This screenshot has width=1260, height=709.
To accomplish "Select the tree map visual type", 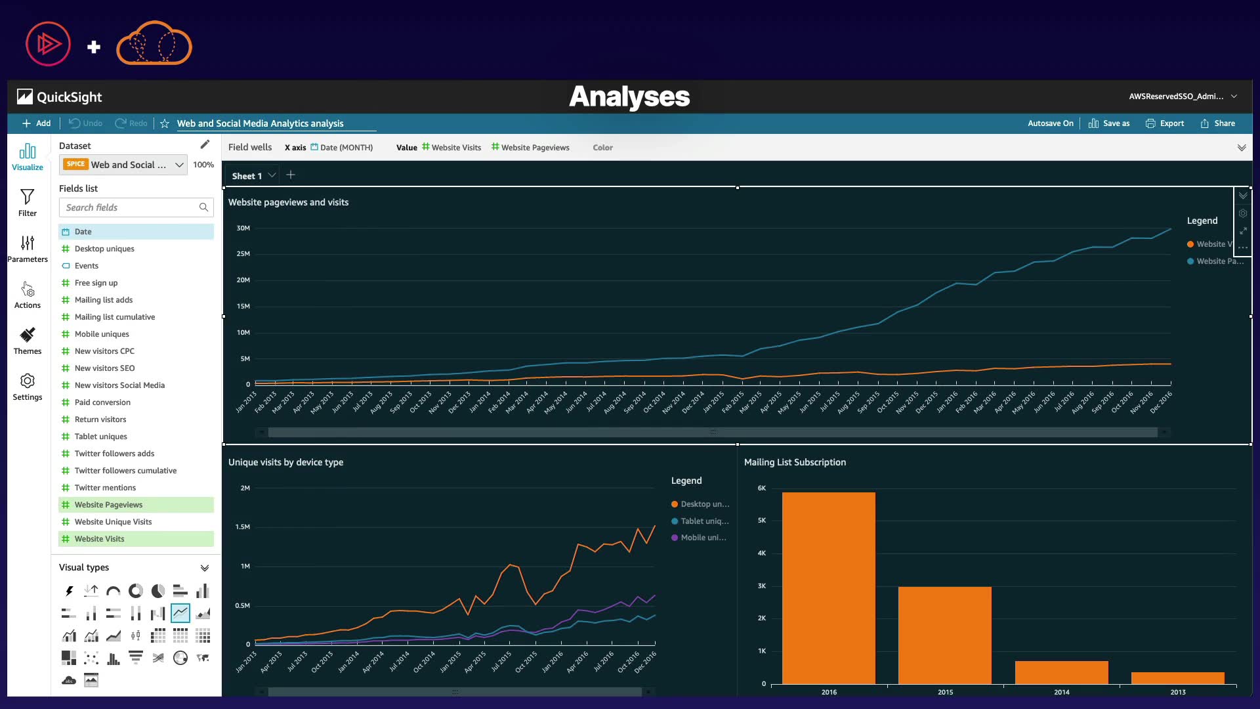I will pyautogui.click(x=69, y=657).
